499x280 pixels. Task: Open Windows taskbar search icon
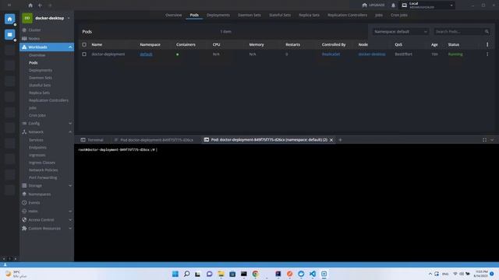tap(187, 274)
